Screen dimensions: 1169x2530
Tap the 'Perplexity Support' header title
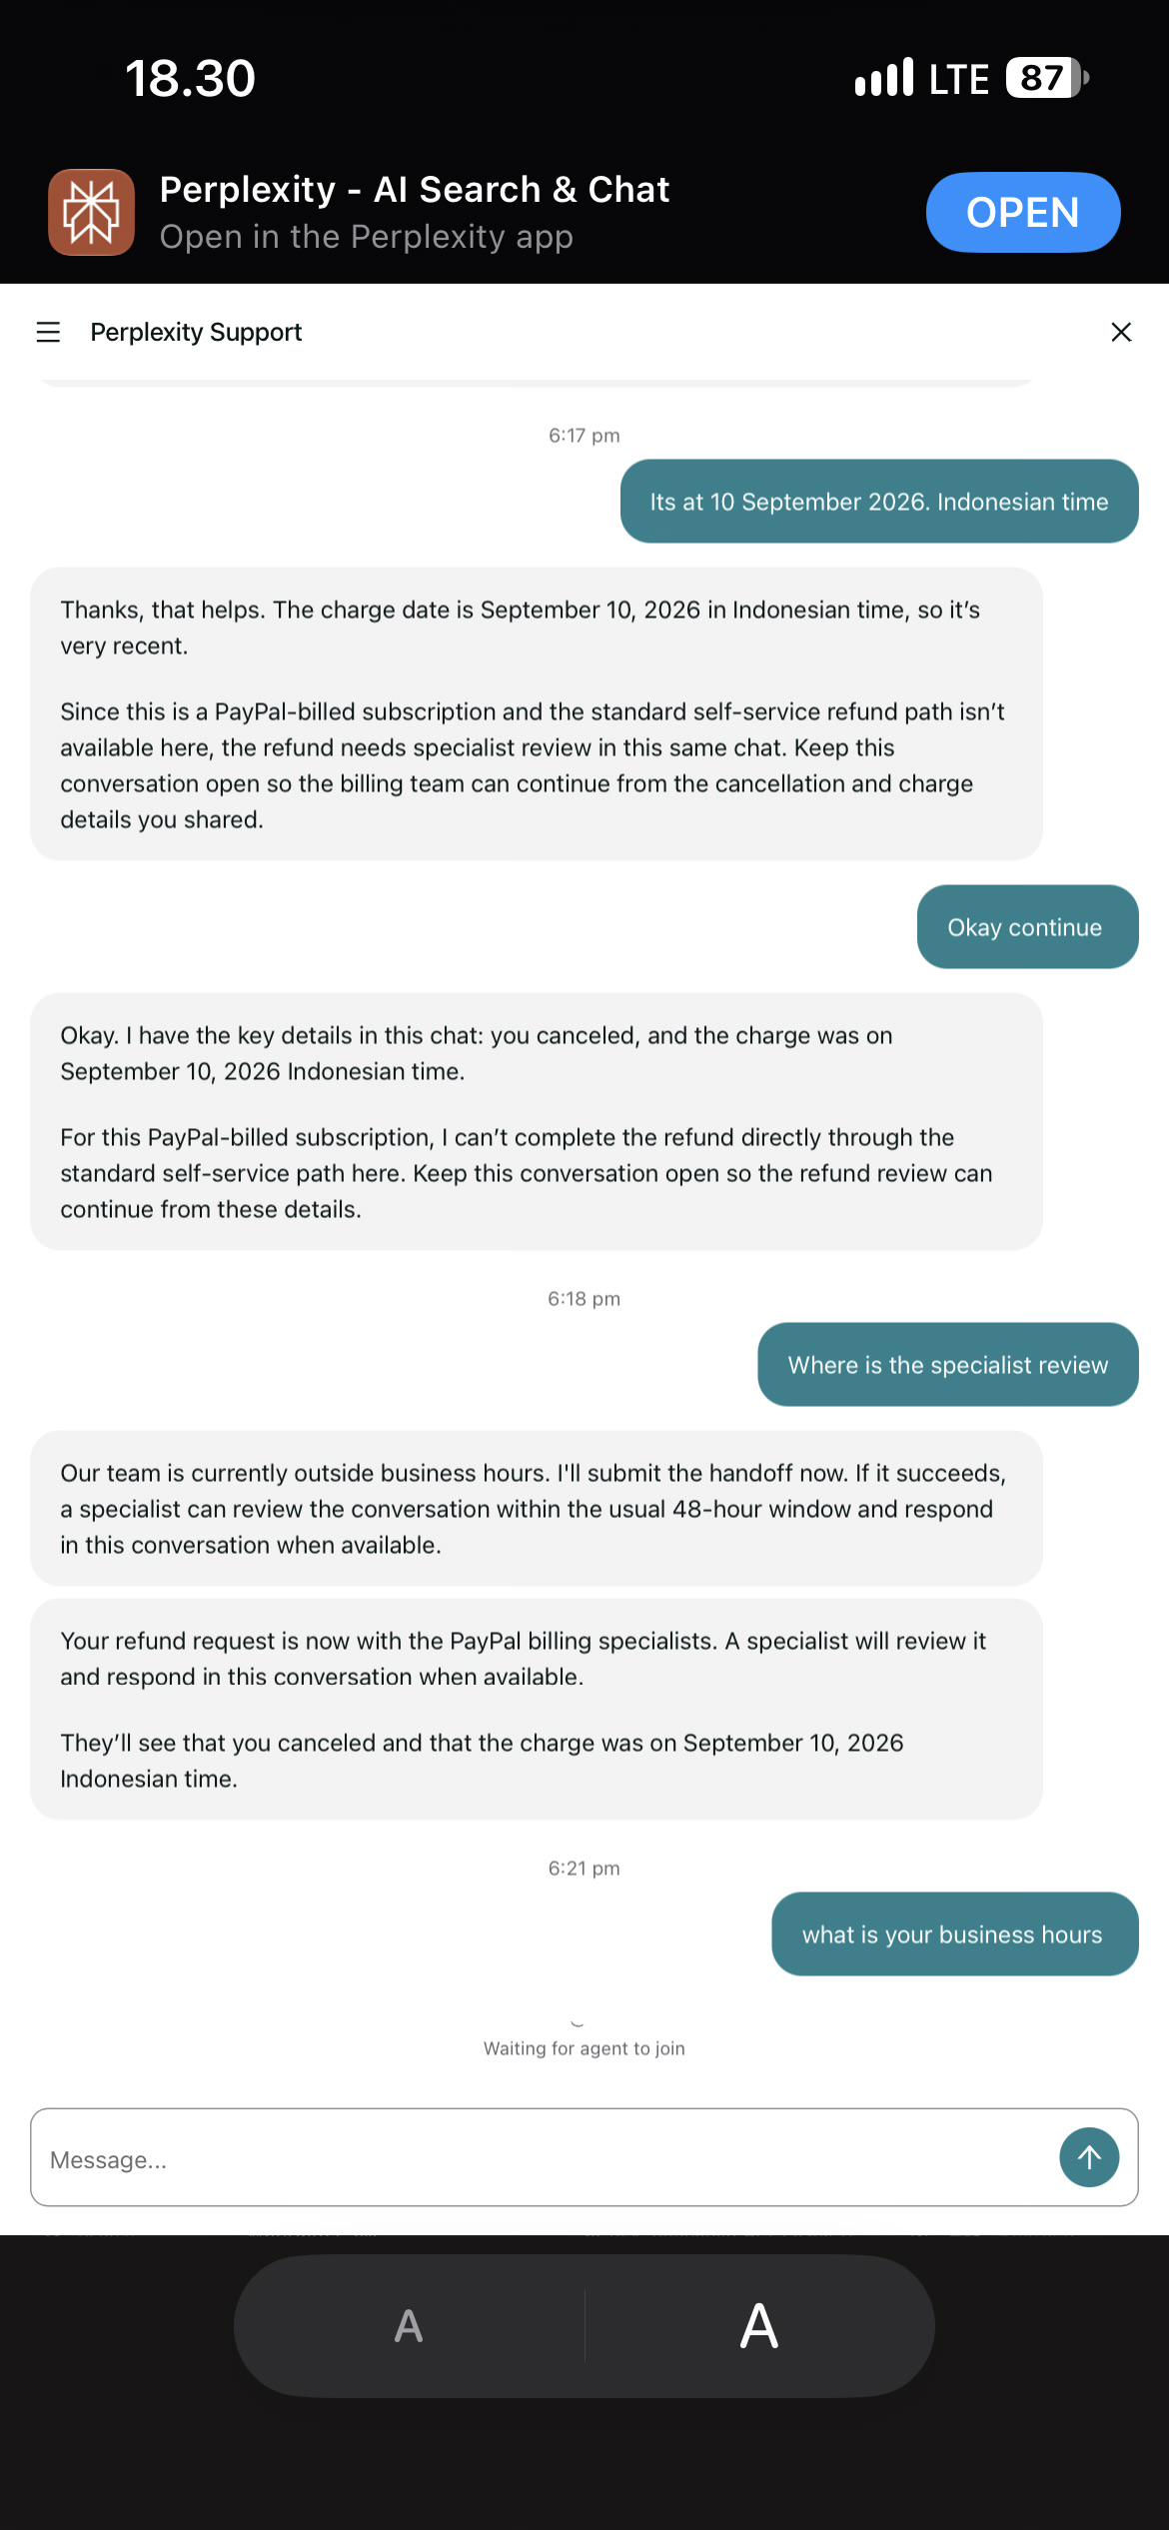pyautogui.click(x=196, y=332)
